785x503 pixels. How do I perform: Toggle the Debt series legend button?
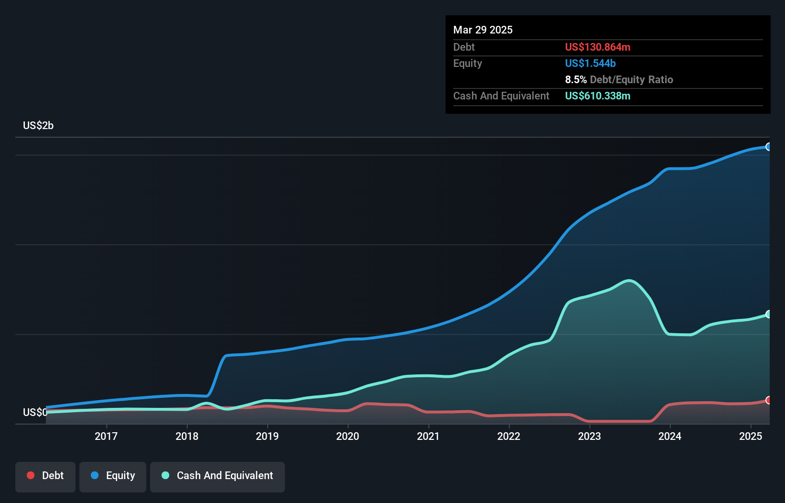(45, 477)
